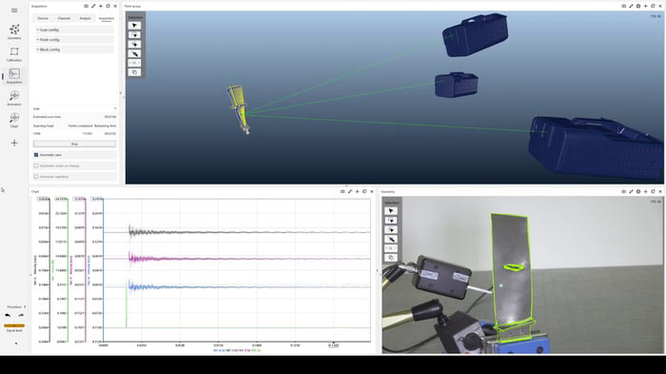Click the plus icon in the Acquisition panel header
The width and height of the screenshot is (666, 374).
coord(101,7)
